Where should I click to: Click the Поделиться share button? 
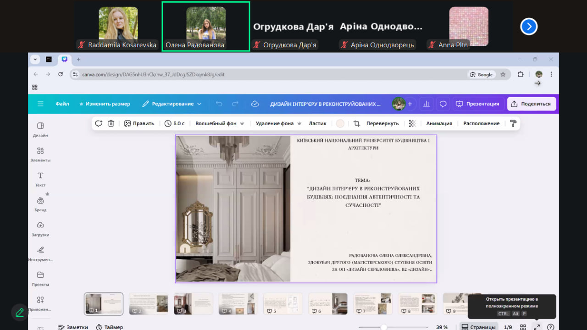531,104
